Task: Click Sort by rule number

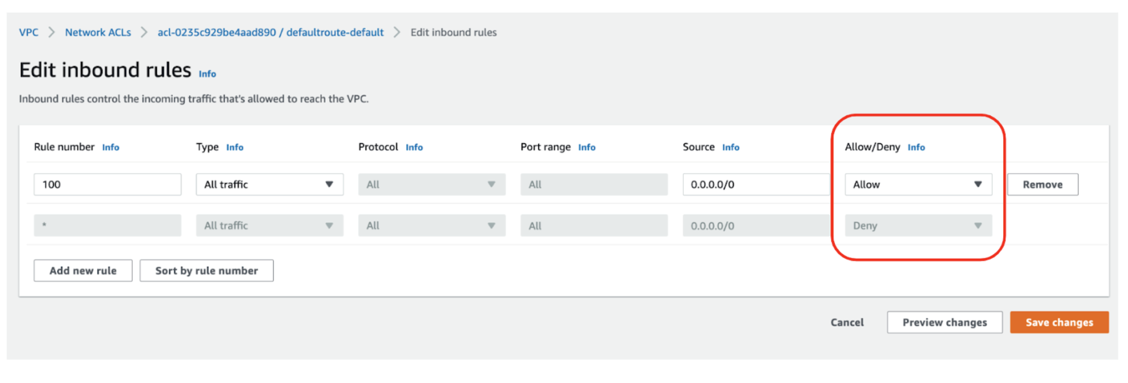Action: point(206,271)
